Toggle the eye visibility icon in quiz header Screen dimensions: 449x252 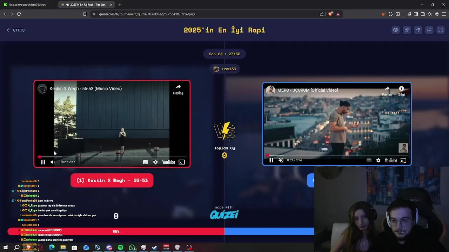click(x=396, y=30)
